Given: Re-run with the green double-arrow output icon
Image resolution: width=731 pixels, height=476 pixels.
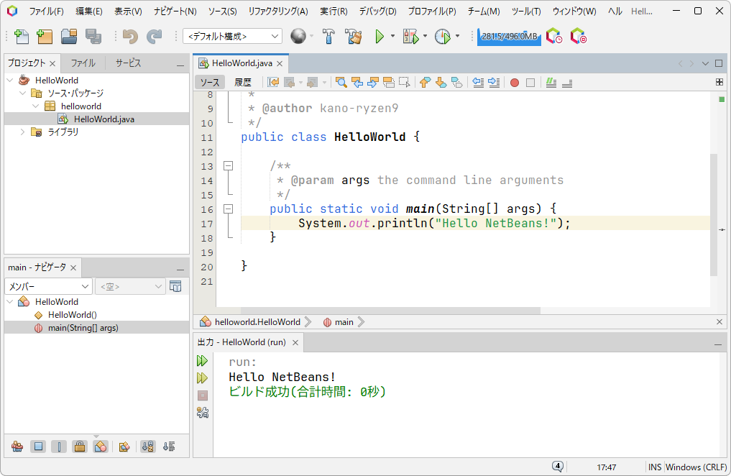Looking at the screenshot, I should pyautogui.click(x=202, y=360).
